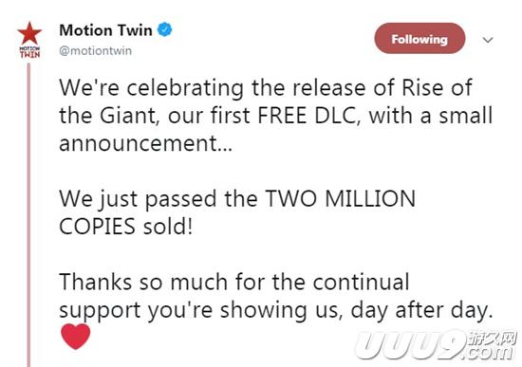This screenshot has width=522, height=367.
Task: Expand the tweet options chevron
Action: point(488,40)
